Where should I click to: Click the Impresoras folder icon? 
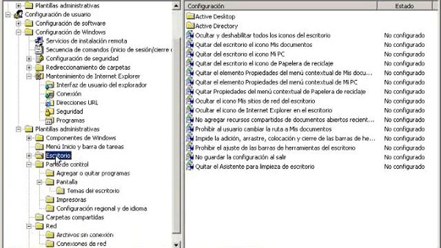click(x=50, y=200)
